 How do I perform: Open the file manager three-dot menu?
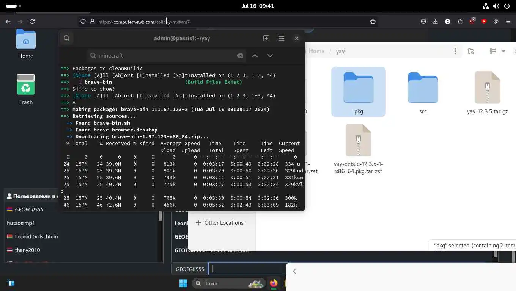(x=455, y=51)
